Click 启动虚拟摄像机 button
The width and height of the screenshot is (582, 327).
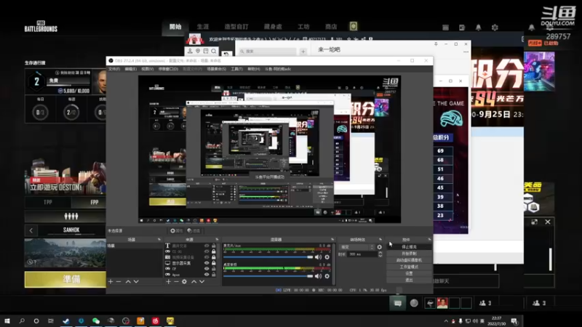tap(409, 260)
